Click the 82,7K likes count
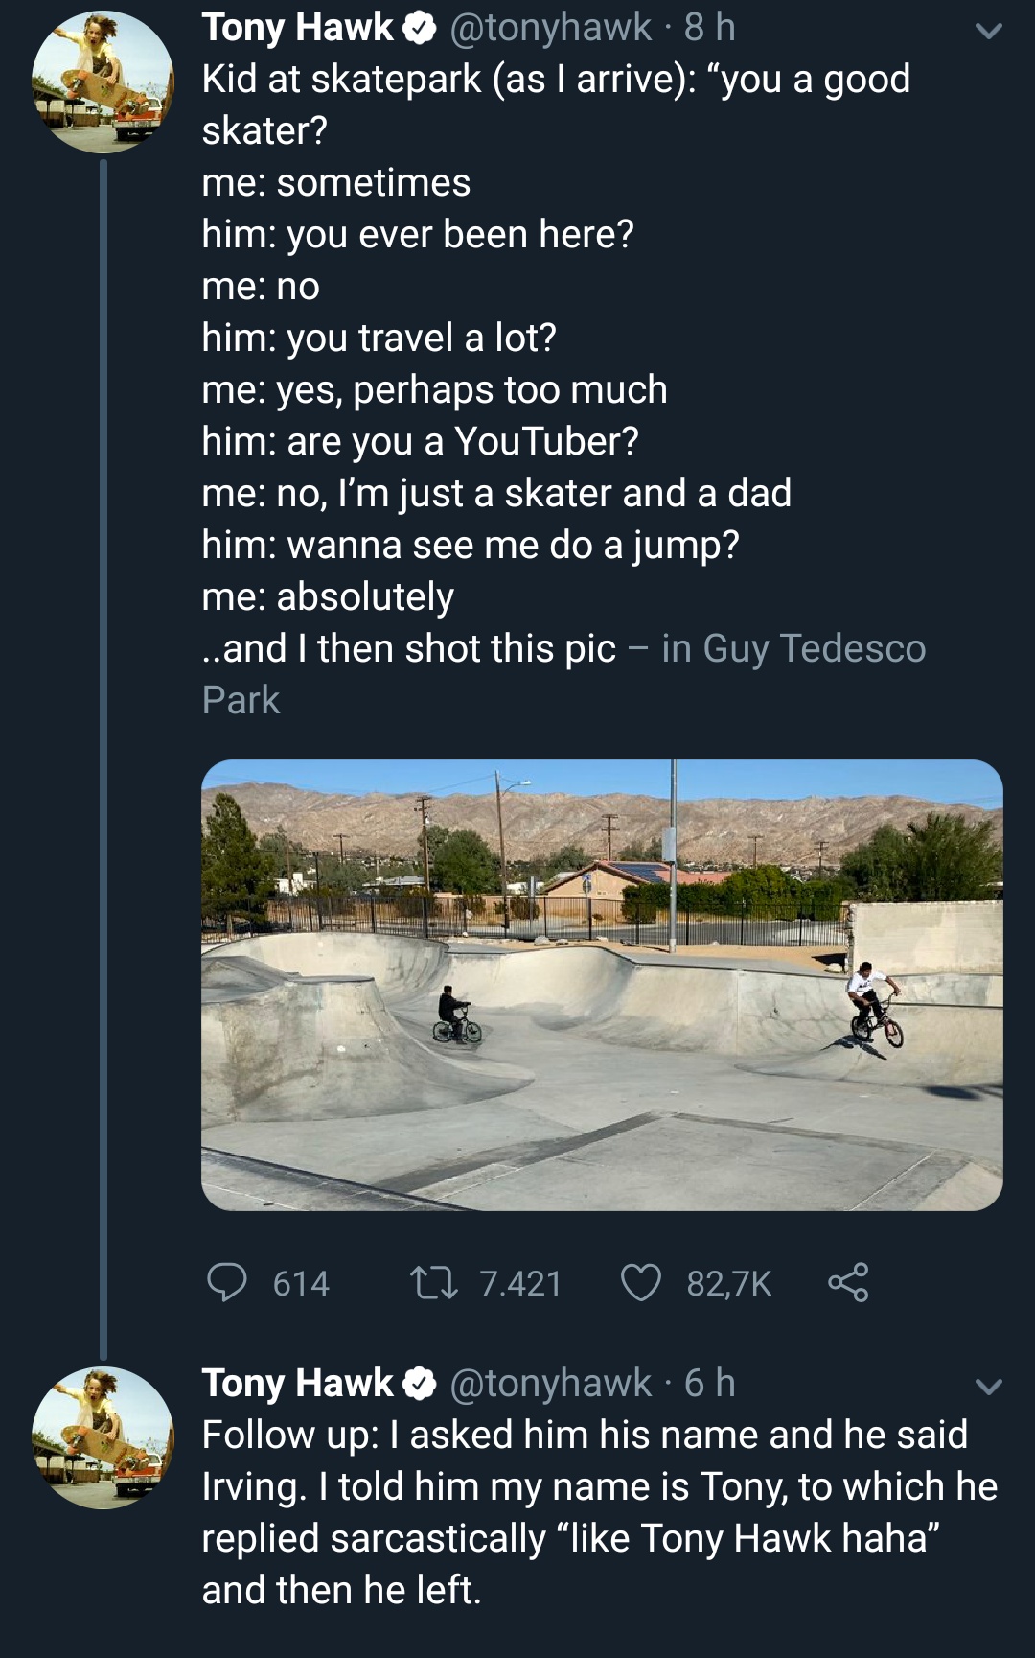The width and height of the screenshot is (1035, 1658). coord(728,1283)
